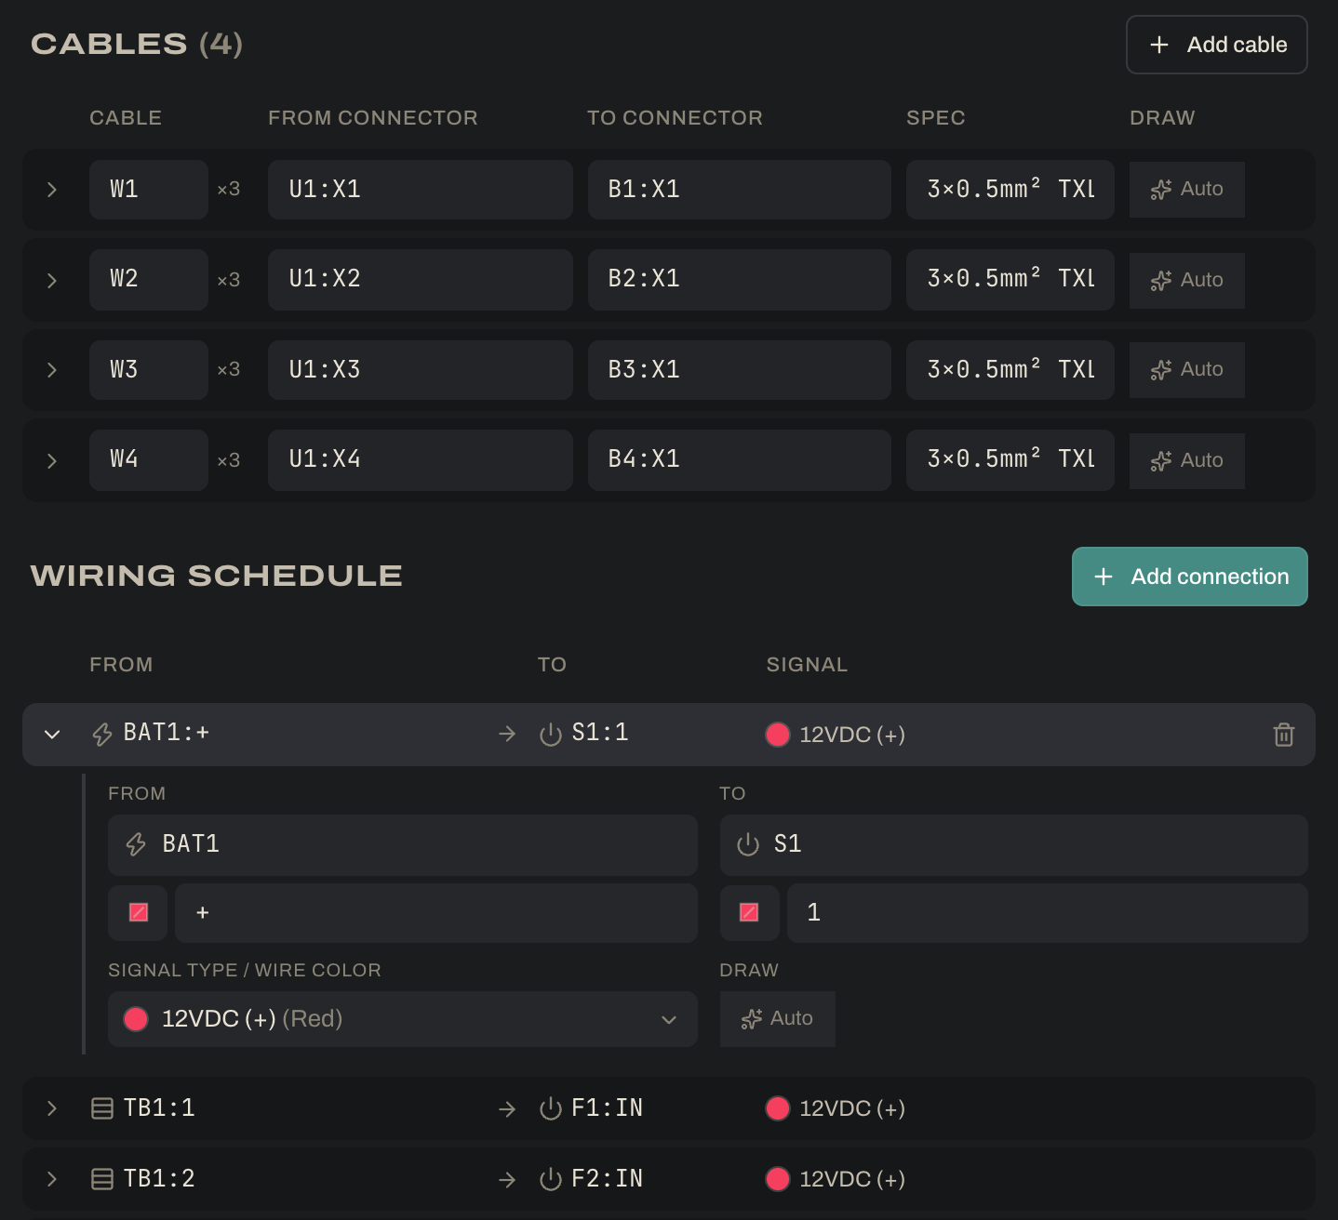Edit the W1 cable name field
Screen dimensions: 1338x1220
(x=149, y=190)
